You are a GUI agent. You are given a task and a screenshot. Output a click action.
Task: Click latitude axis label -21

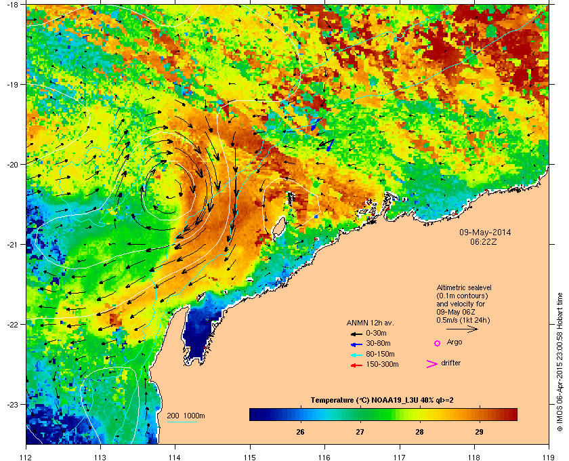(x=12, y=244)
